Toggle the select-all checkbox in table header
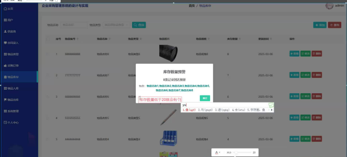Image resolution: width=347 pixels, height=157 pixels. pyautogui.click(x=48, y=39)
